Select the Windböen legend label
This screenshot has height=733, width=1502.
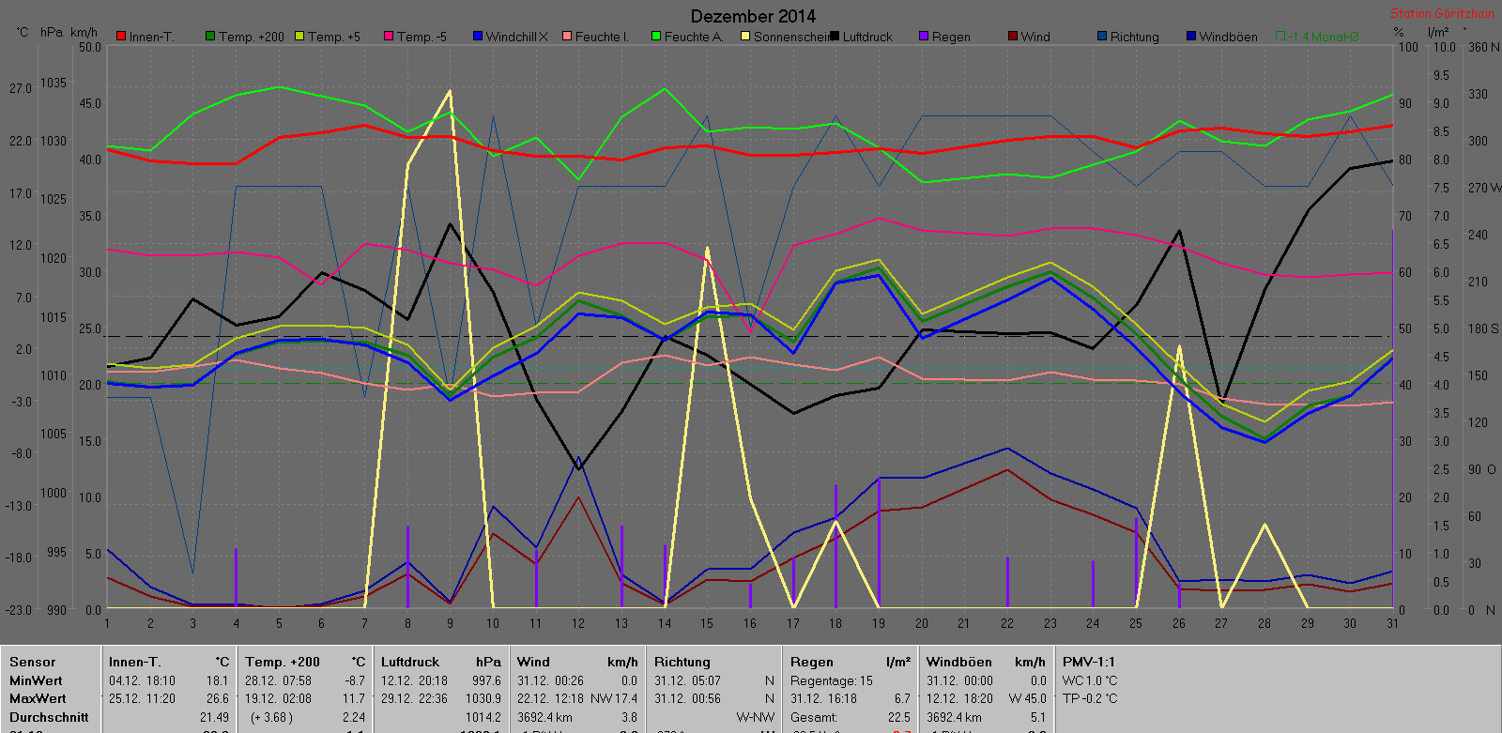coord(1229,38)
